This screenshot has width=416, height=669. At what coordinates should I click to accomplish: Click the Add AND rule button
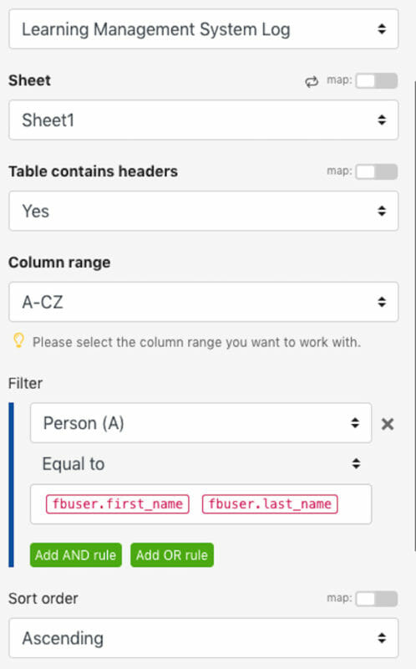coord(76,554)
